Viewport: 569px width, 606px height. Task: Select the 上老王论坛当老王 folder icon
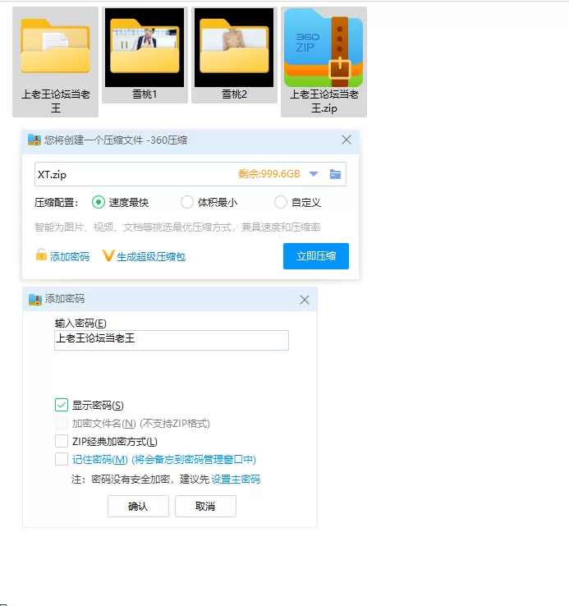point(55,48)
